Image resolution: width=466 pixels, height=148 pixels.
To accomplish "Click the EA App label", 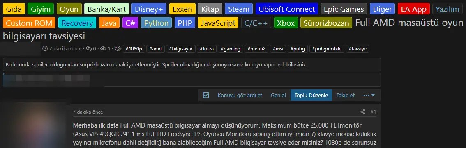I will tap(414, 9).
